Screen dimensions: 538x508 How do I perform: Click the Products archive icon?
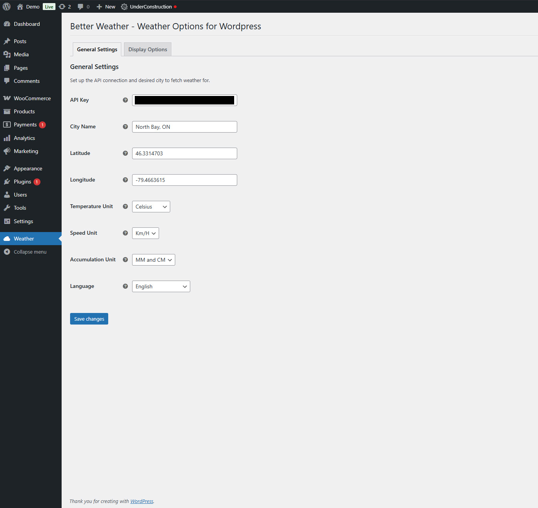7,111
